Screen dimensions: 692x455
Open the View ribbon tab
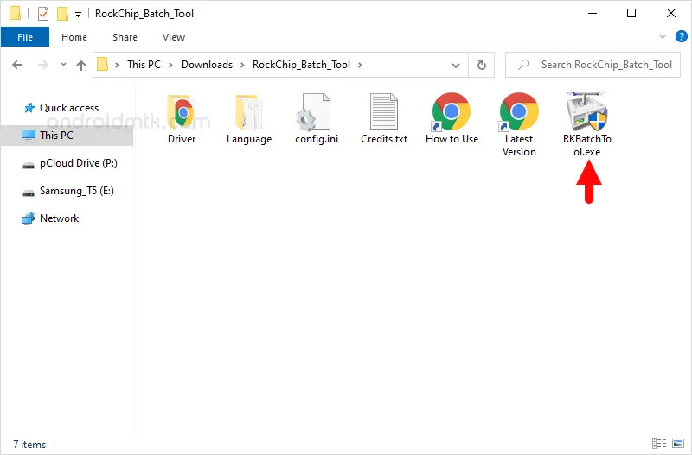pos(174,37)
